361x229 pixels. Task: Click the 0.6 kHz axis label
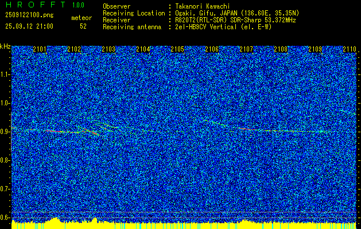click(4, 218)
